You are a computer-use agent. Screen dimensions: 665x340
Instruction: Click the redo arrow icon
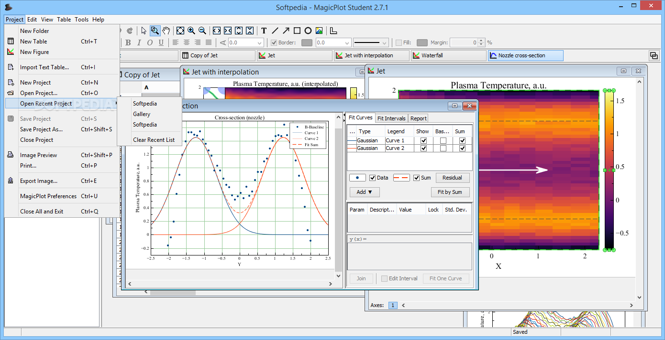(129, 31)
